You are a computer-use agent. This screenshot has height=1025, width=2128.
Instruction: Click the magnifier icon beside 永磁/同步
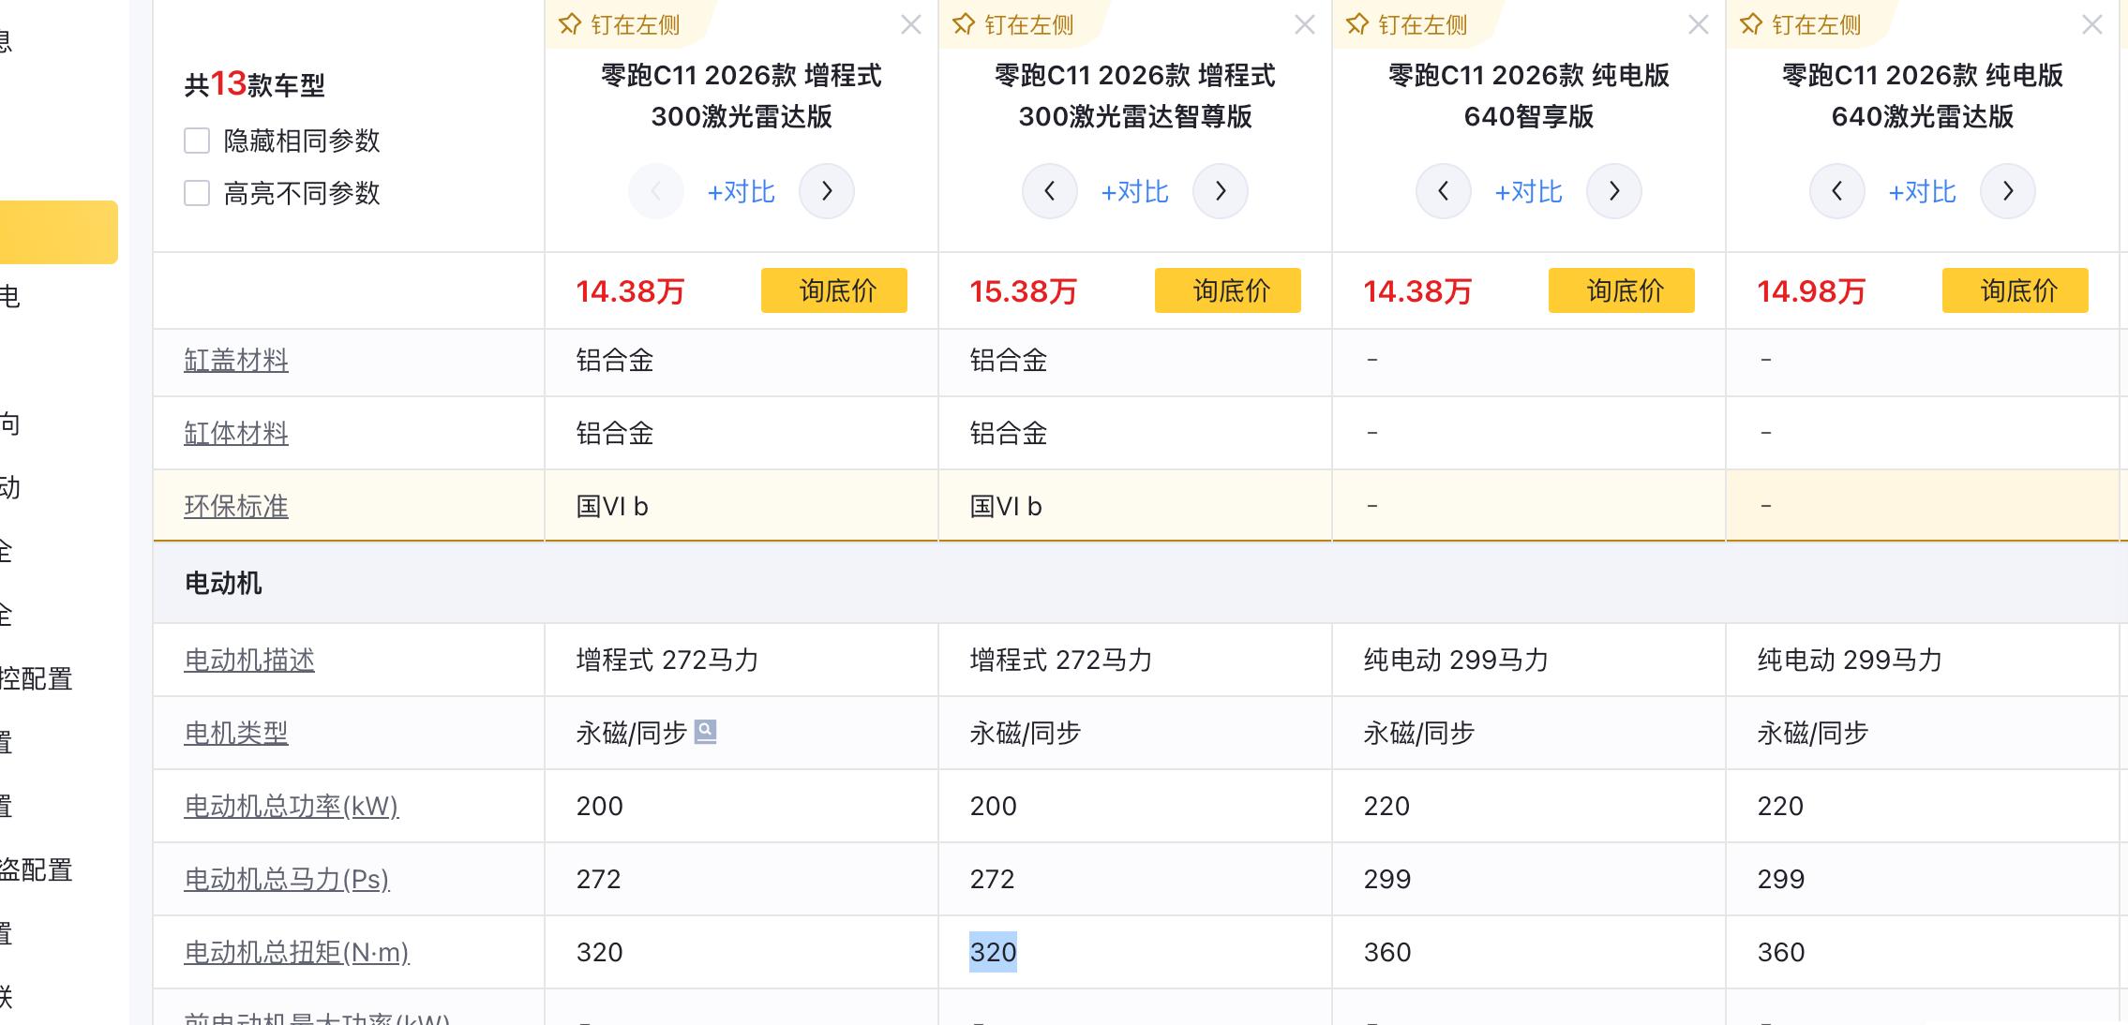pos(705,732)
